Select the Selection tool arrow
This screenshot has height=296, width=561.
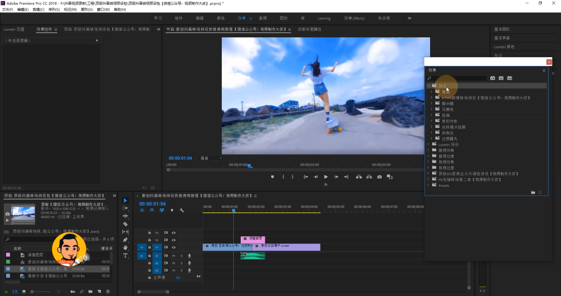(x=125, y=200)
